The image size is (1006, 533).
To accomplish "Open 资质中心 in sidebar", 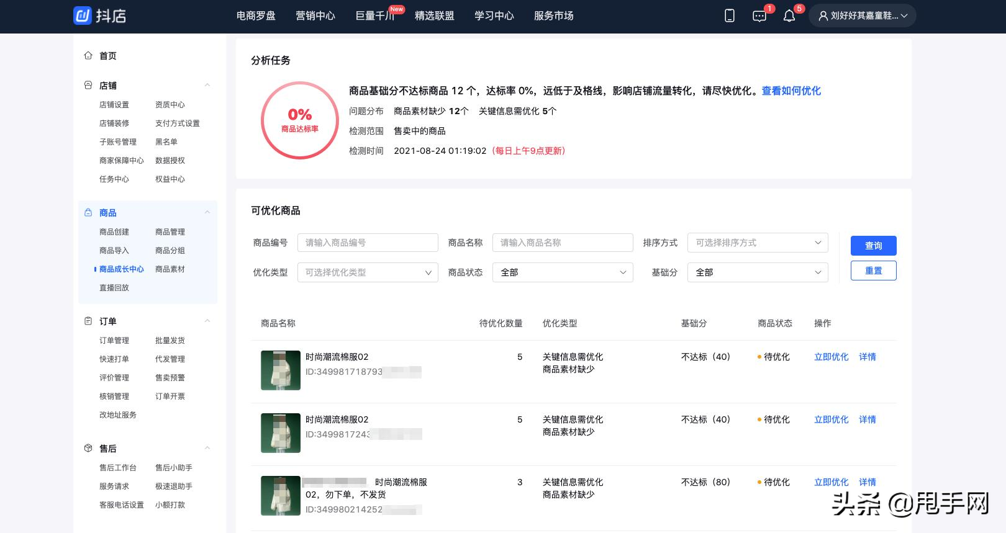I will (170, 105).
